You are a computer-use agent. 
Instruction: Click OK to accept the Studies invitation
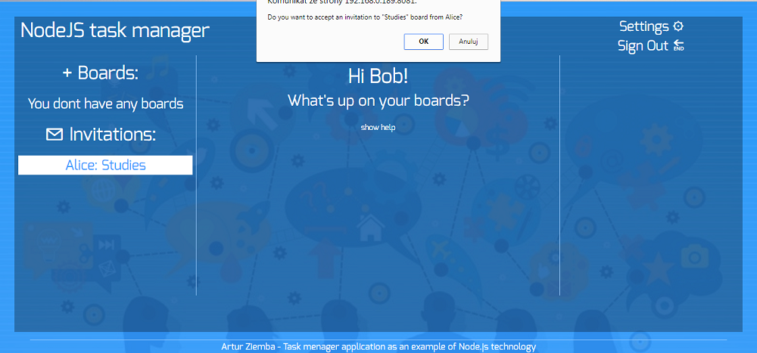(423, 42)
